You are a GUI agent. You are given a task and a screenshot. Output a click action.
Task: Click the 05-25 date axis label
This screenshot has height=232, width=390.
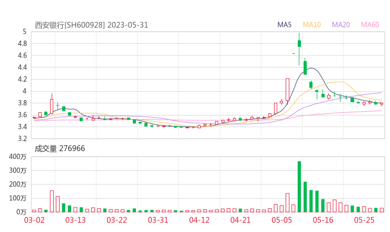[364, 220]
